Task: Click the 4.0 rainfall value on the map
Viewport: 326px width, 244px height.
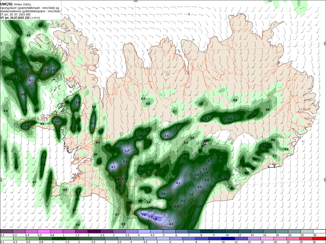Action: tap(23, 94)
